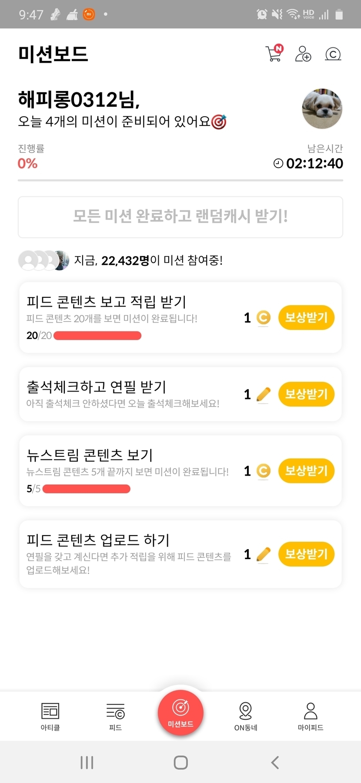Tap participant avatars next to 22,432명
Screen dimensions: 361x783
[43, 260]
